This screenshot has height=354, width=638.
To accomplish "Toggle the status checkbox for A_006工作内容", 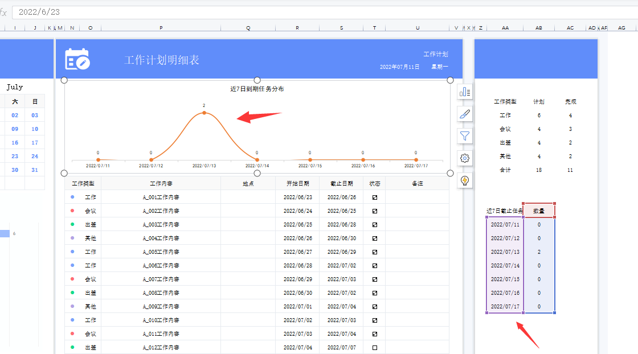I will pyautogui.click(x=375, y=266).
